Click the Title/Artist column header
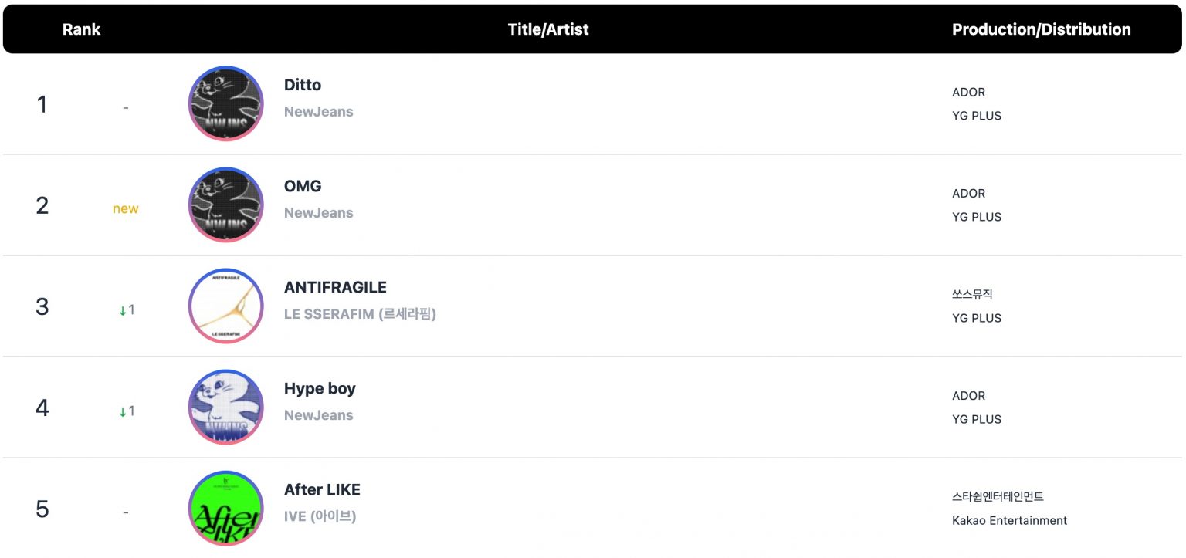Screen dimensions: 1186x558 549,29
